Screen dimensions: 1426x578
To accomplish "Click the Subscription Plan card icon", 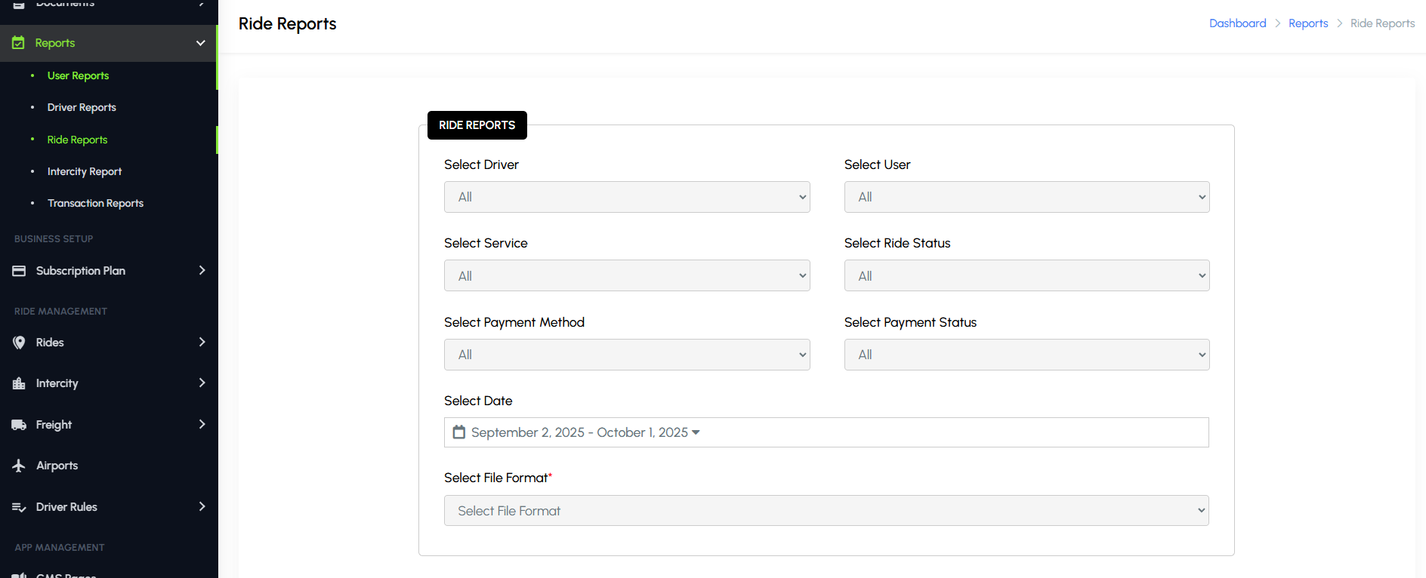I will [x=19, y=271].
